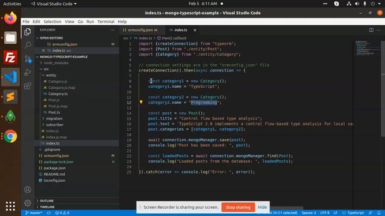The width and height of the screenshot is (385, 216).
Task: Open the Files app from the dock
Action: pyautogui.click(x=10, y=37)
